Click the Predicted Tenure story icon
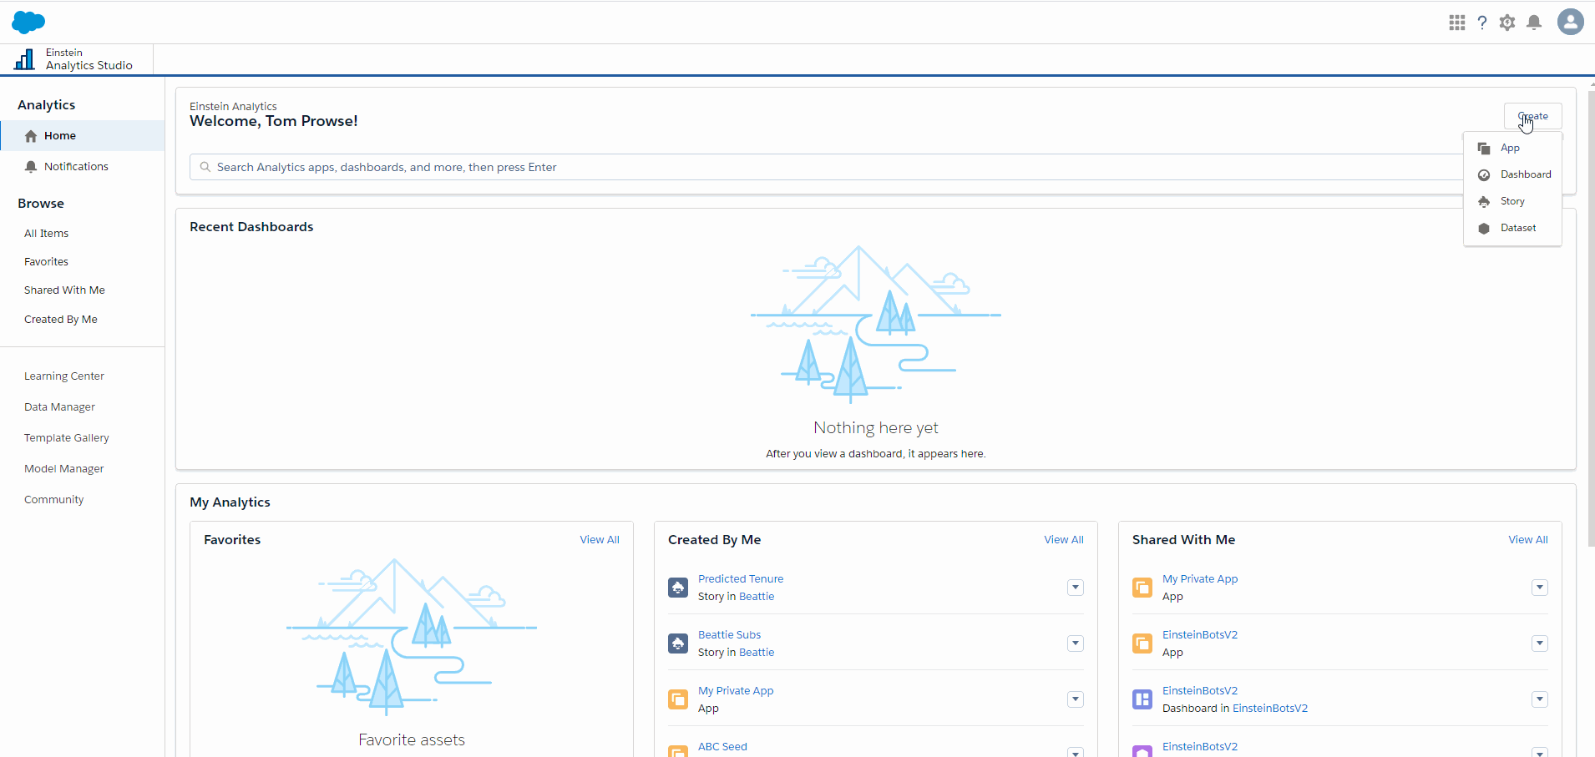The image size is (1595, 757). tap(678, 588)
